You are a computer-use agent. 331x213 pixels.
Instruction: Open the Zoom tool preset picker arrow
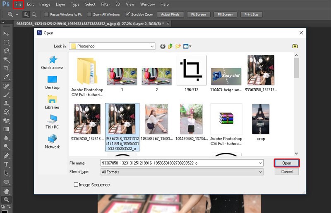click(17, 15)
